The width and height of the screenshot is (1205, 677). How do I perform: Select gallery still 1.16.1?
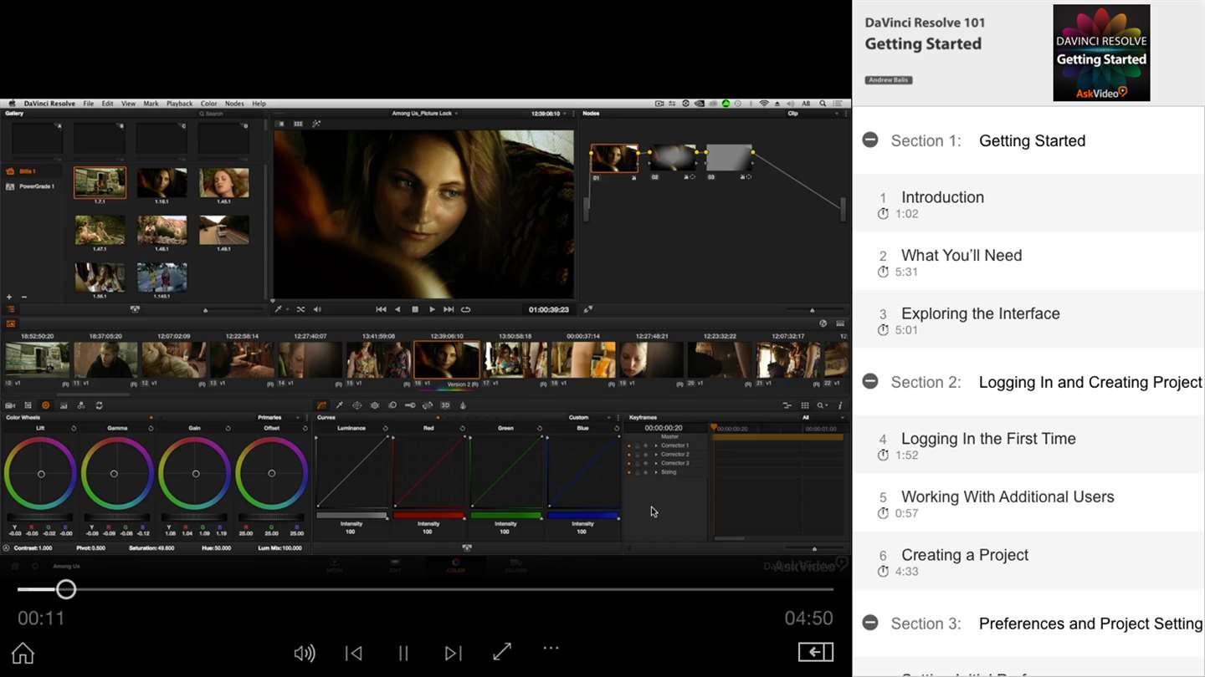click(162, 182)
